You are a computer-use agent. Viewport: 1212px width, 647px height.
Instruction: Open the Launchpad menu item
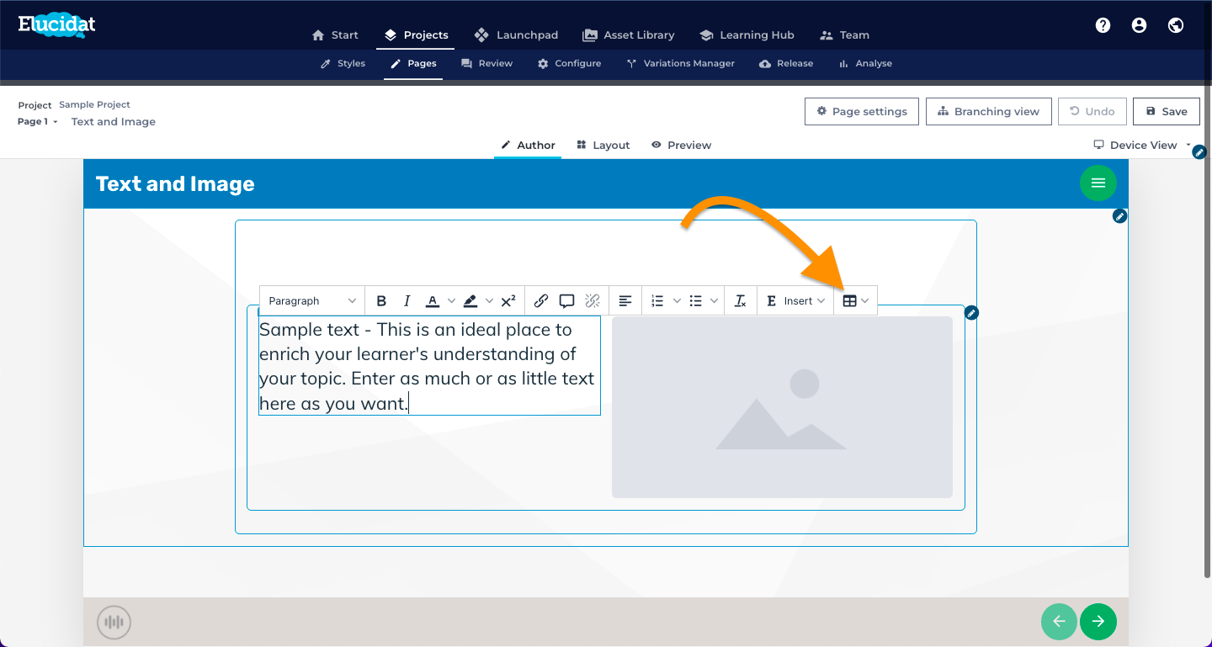518,34
